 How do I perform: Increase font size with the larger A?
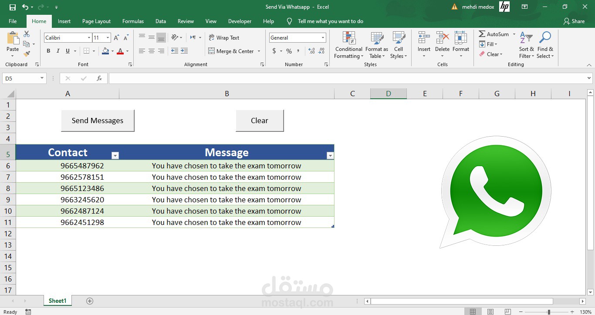click(x=116, y=38)
